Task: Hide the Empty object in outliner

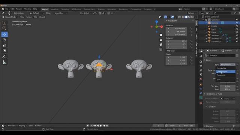Action: tap(237, 26)
